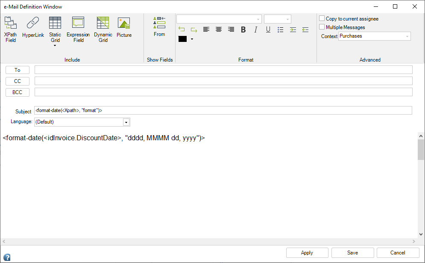
Task: Click the vertical scrollbar down arrow
Action: tap(421, 234)
